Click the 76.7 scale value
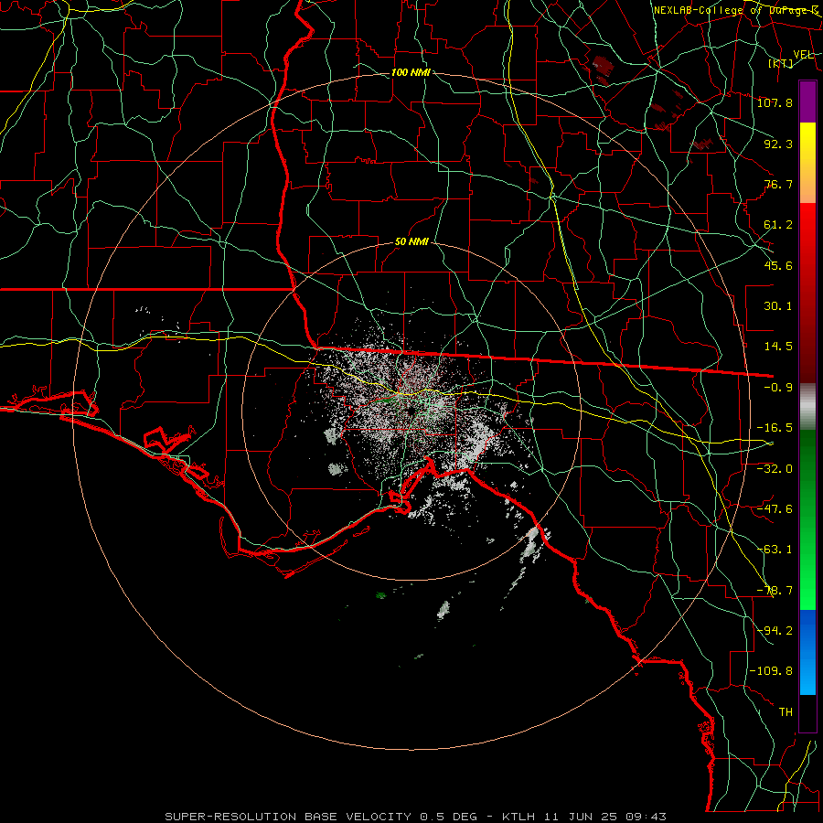The width and height of the screenshot is (823, 823). point(778,184)
